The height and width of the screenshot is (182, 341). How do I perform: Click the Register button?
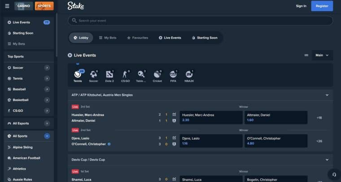coord(322,6)
